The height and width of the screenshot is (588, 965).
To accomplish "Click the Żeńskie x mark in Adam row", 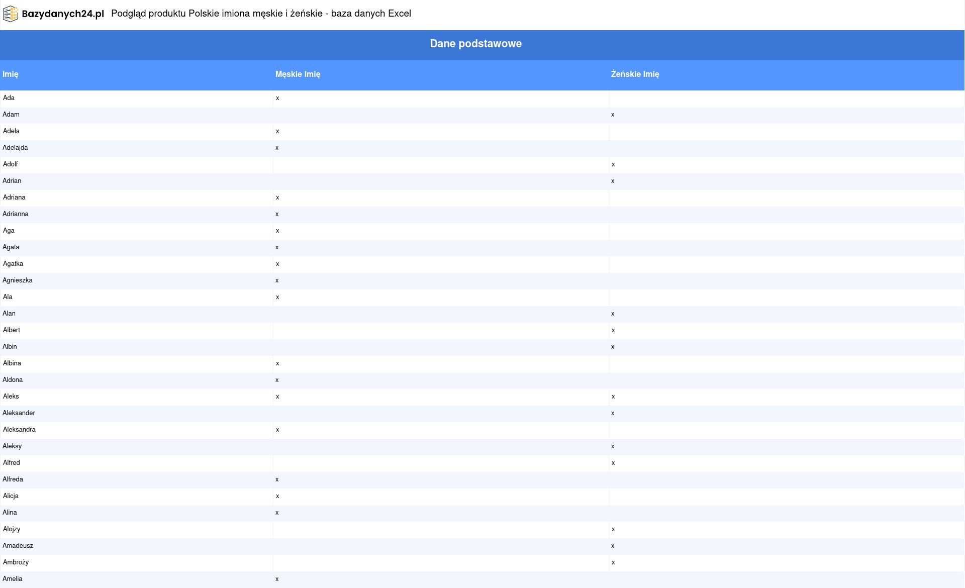I will pyautogui.click(x=613, y=115).
